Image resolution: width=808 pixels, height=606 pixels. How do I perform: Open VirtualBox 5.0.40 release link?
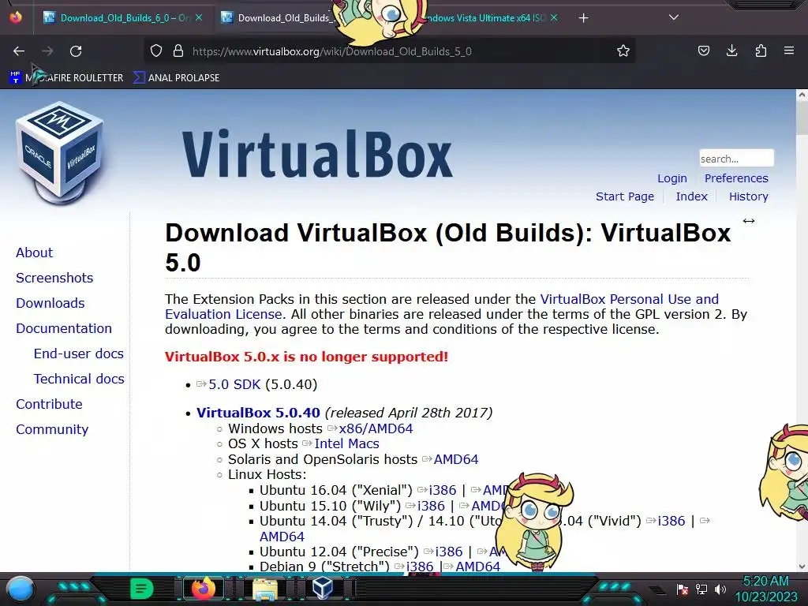pyautogui.click(x=258, y=413)
